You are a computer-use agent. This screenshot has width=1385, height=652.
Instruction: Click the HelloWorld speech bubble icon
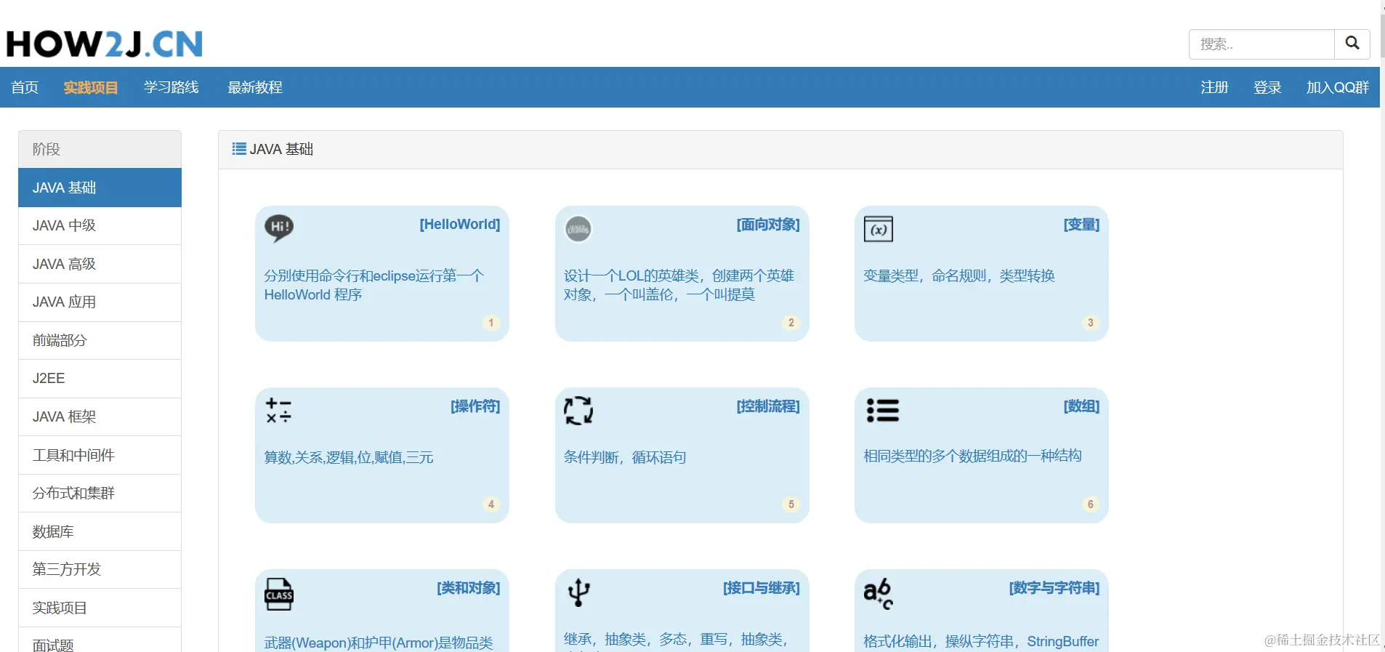tap(279, 228)
